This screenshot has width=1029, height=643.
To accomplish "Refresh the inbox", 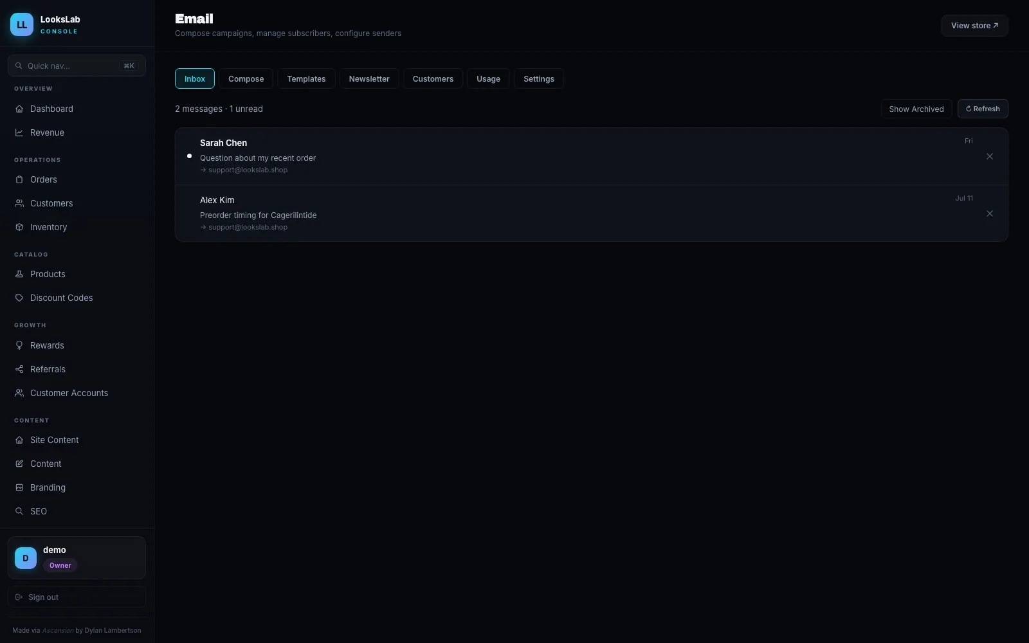I will tap(983, 109).
